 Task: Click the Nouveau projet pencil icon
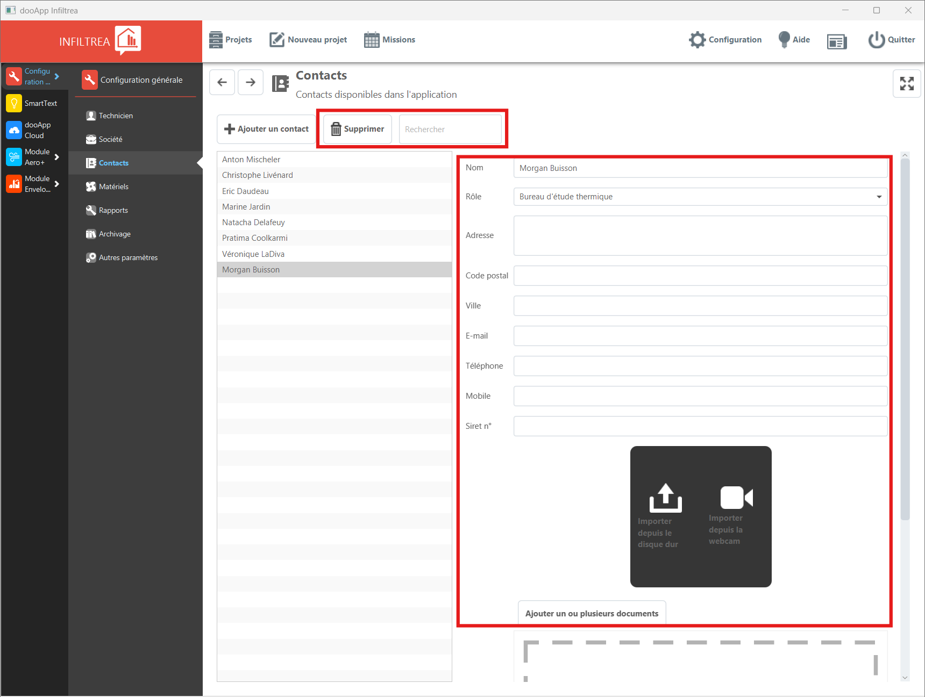pos(276,40)
